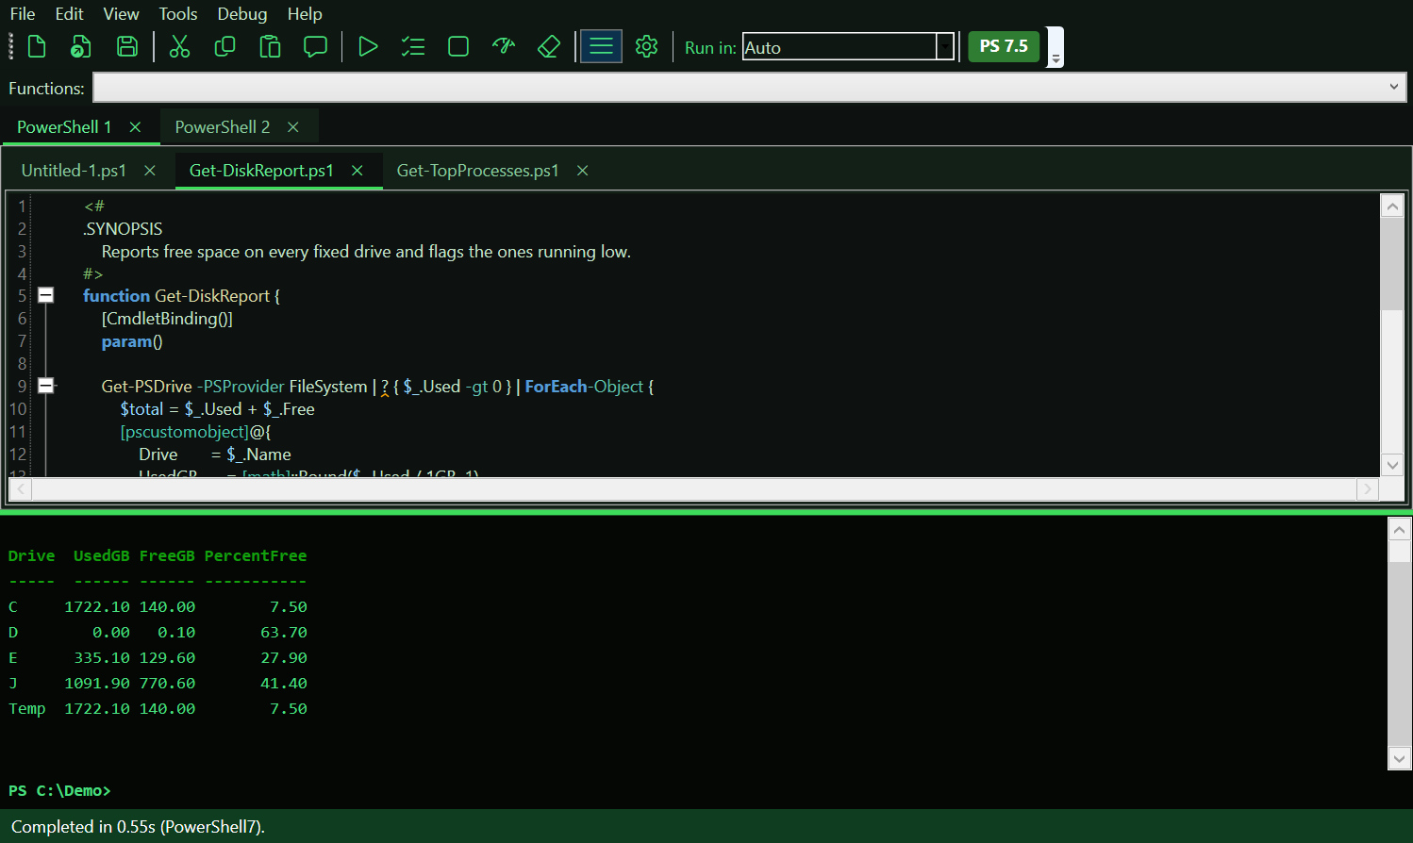Select the Untitled-1.ps1 file tab
The height and width of the screenshot is (843, 1413).
tap(74, 171)
